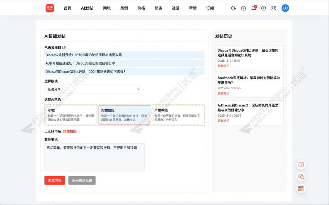The height and width of the screenshot is (205, 329).
Task: Open the 商城 nav item
Action: pos(107,8)
